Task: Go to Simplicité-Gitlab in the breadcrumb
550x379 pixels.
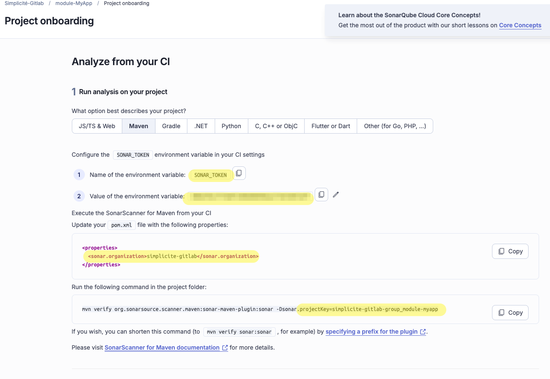Action: (x=24, y=3)
